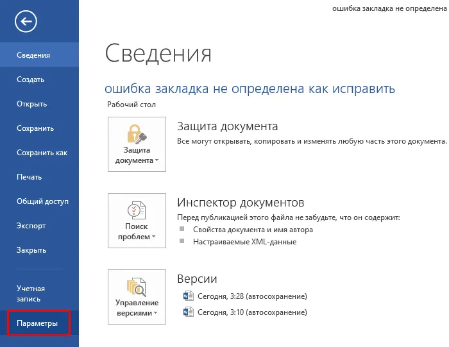Viewport: 449px width, 347px height.
Task: Open Учетная запись in the sidebar
Action: (x=39, y=294)
